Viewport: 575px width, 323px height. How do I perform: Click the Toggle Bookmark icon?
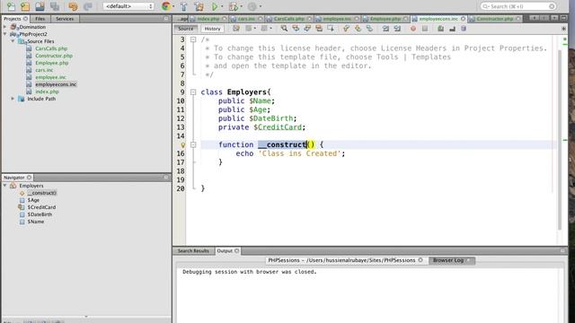click(369, 29)
